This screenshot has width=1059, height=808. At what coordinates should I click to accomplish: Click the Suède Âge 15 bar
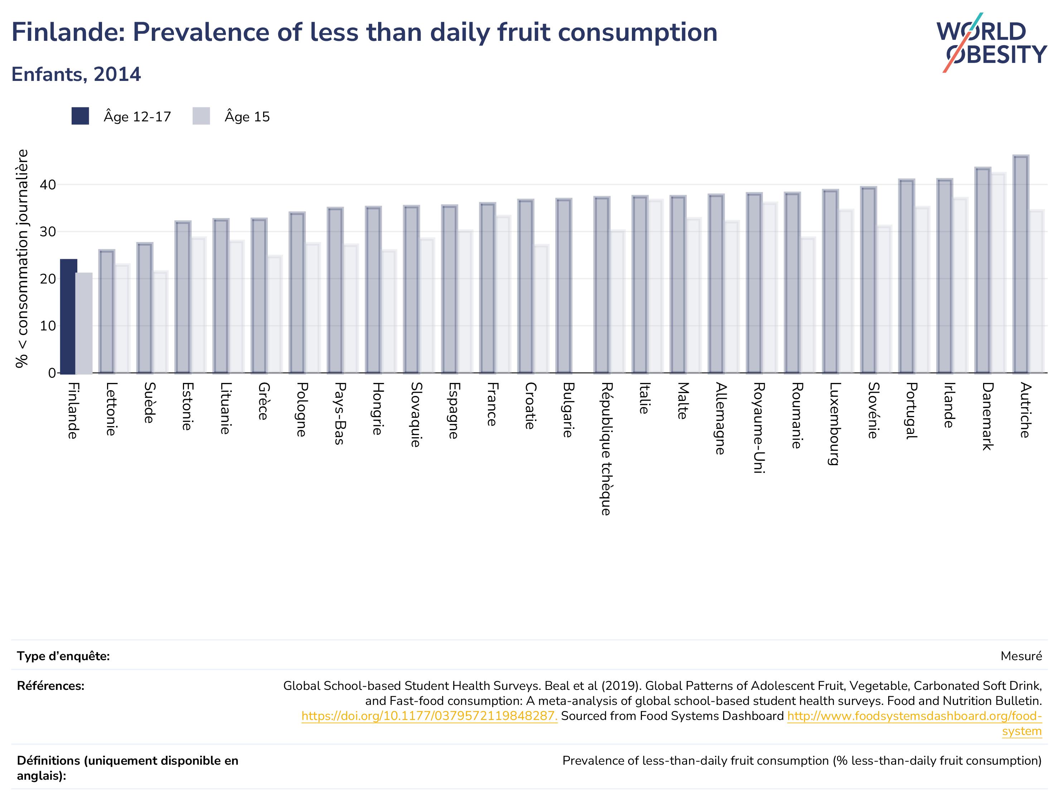[x=160, y=322]
